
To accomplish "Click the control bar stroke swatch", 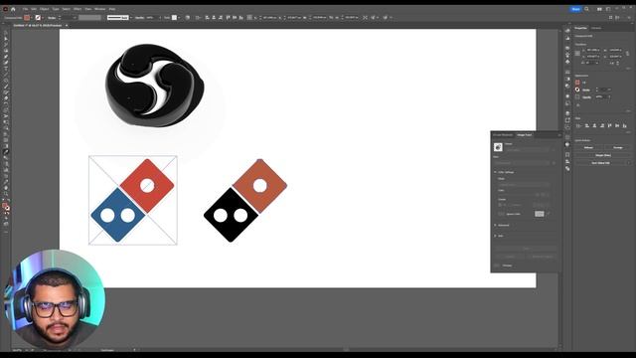I will coord(38,18).
